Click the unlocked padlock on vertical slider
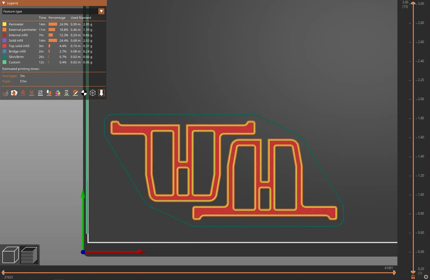430x280 pixels. pos(413,277)
